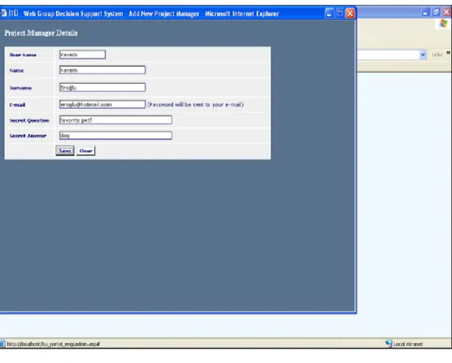Click the Links toolbar label in background browser
The image size is (452, 363).
[437, 54]
